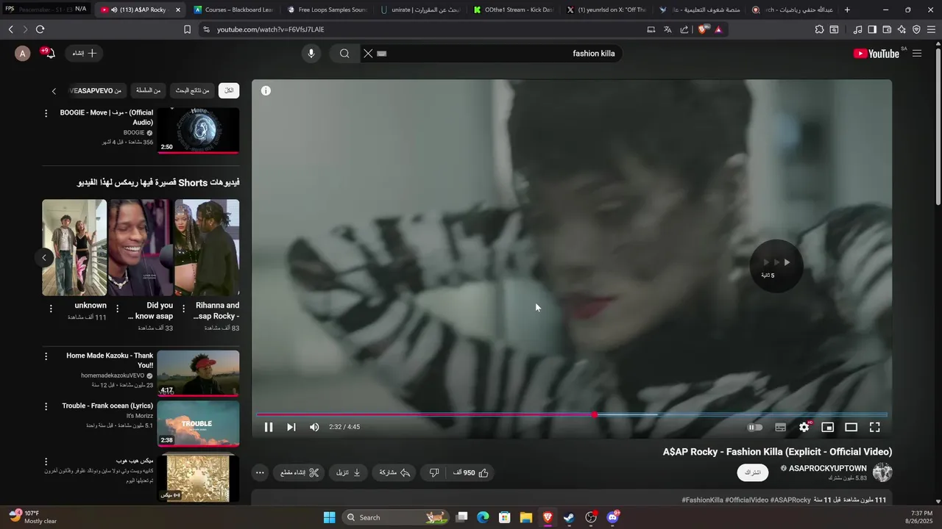This screenshot has width=942, height=529.
Task: Open options for the ميكس هيب هوب mix
Action: click(46, 461)
